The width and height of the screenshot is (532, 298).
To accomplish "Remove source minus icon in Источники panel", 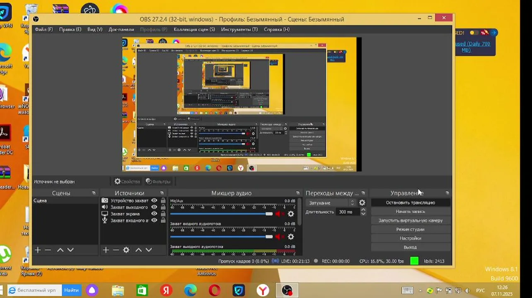I will [x=116, y=250].
